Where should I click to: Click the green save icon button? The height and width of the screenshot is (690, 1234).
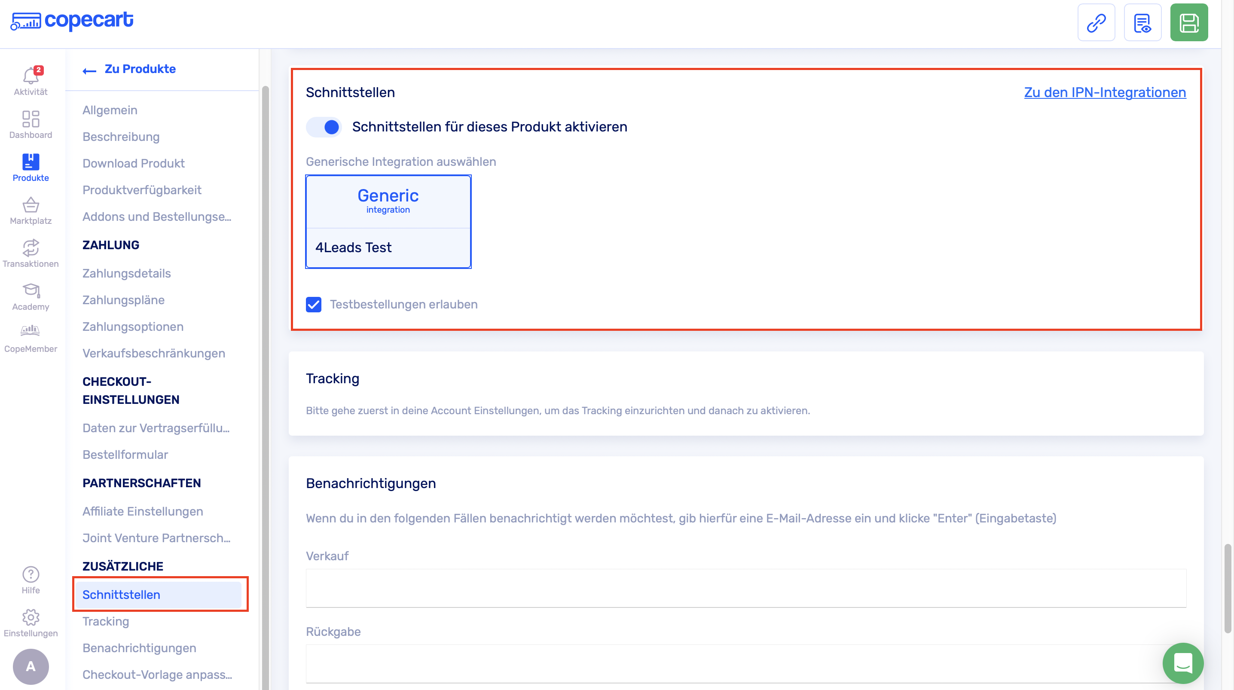pyautogui.click(x=1188, y=22)
